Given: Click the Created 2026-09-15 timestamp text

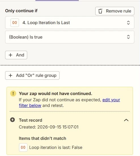Looking at the screenshot, I should click(49, 127).
